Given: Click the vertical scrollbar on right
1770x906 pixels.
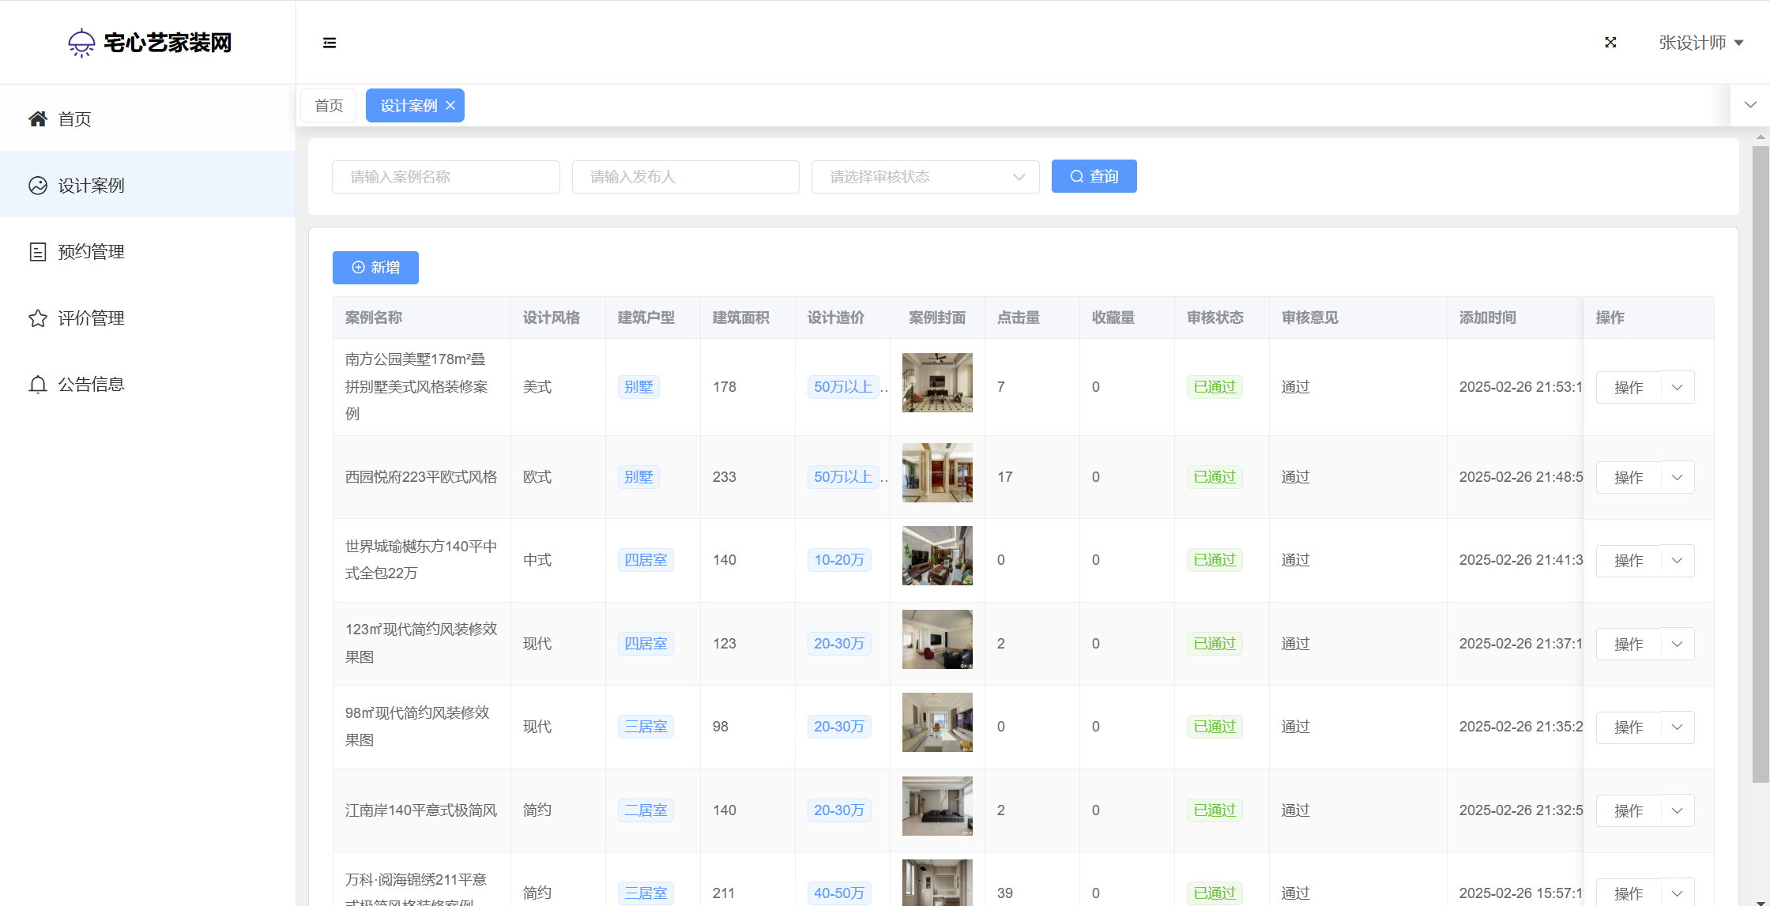Looking at the screenshot, I should [x=1761, y=464].
